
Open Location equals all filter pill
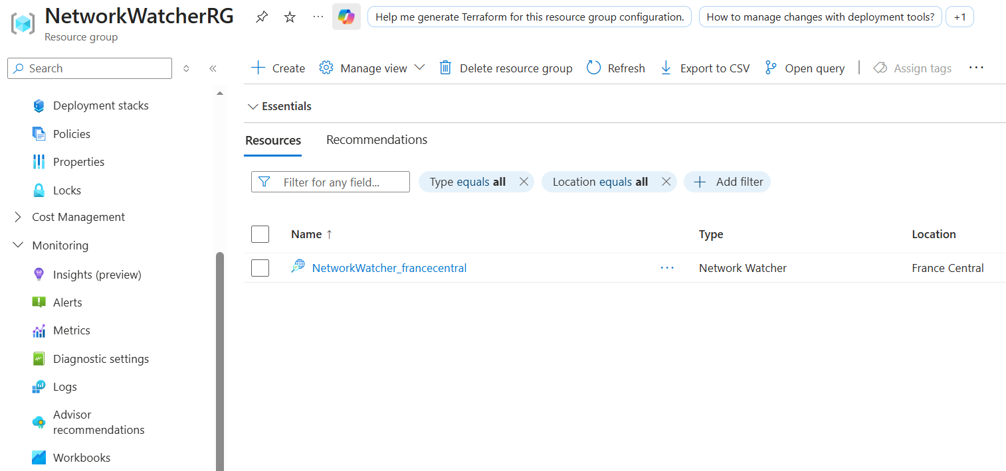click(x=600, y=182)
